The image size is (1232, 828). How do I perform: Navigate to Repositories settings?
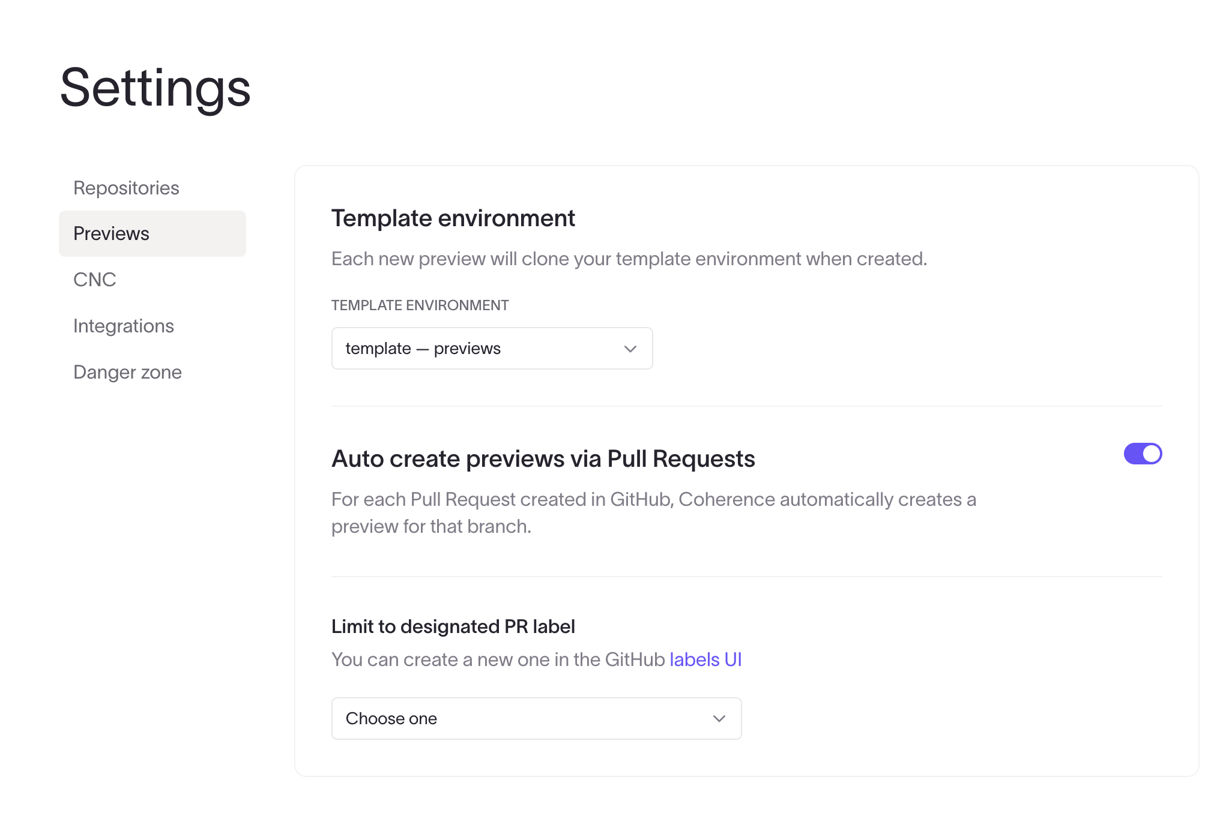pyautogui.click(x=127, y=188)
